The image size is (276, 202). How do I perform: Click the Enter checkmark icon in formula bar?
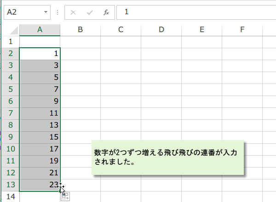tap(89, 12)
